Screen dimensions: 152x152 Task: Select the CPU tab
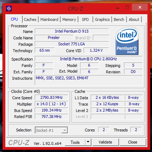pos(14,19)
